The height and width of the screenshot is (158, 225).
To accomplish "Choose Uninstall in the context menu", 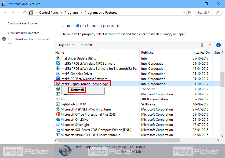I will click(77, 90).
